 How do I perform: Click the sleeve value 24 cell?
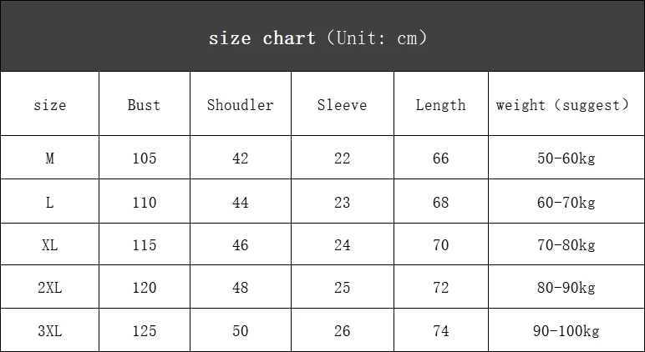click(342, 245)
